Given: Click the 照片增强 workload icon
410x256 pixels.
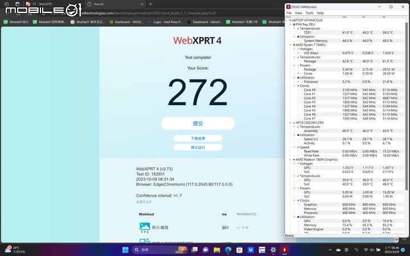Looking at the screenshot, I should pos(145,228).
